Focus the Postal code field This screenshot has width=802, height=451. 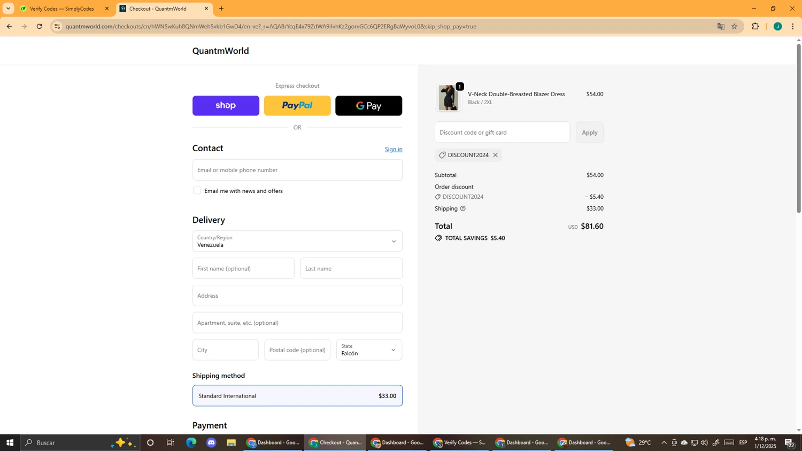pos(297,350)
